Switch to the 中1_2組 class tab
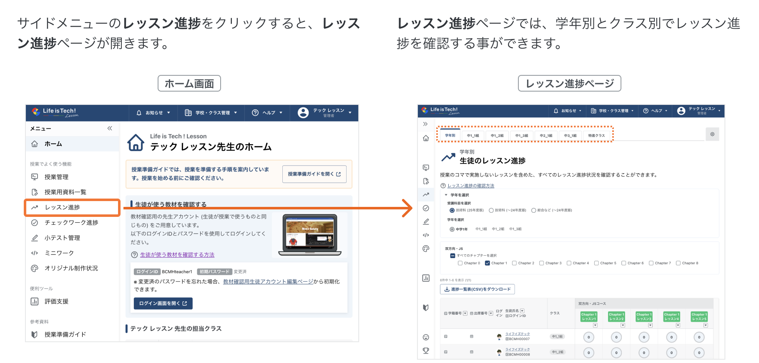 tap(497, 135)
